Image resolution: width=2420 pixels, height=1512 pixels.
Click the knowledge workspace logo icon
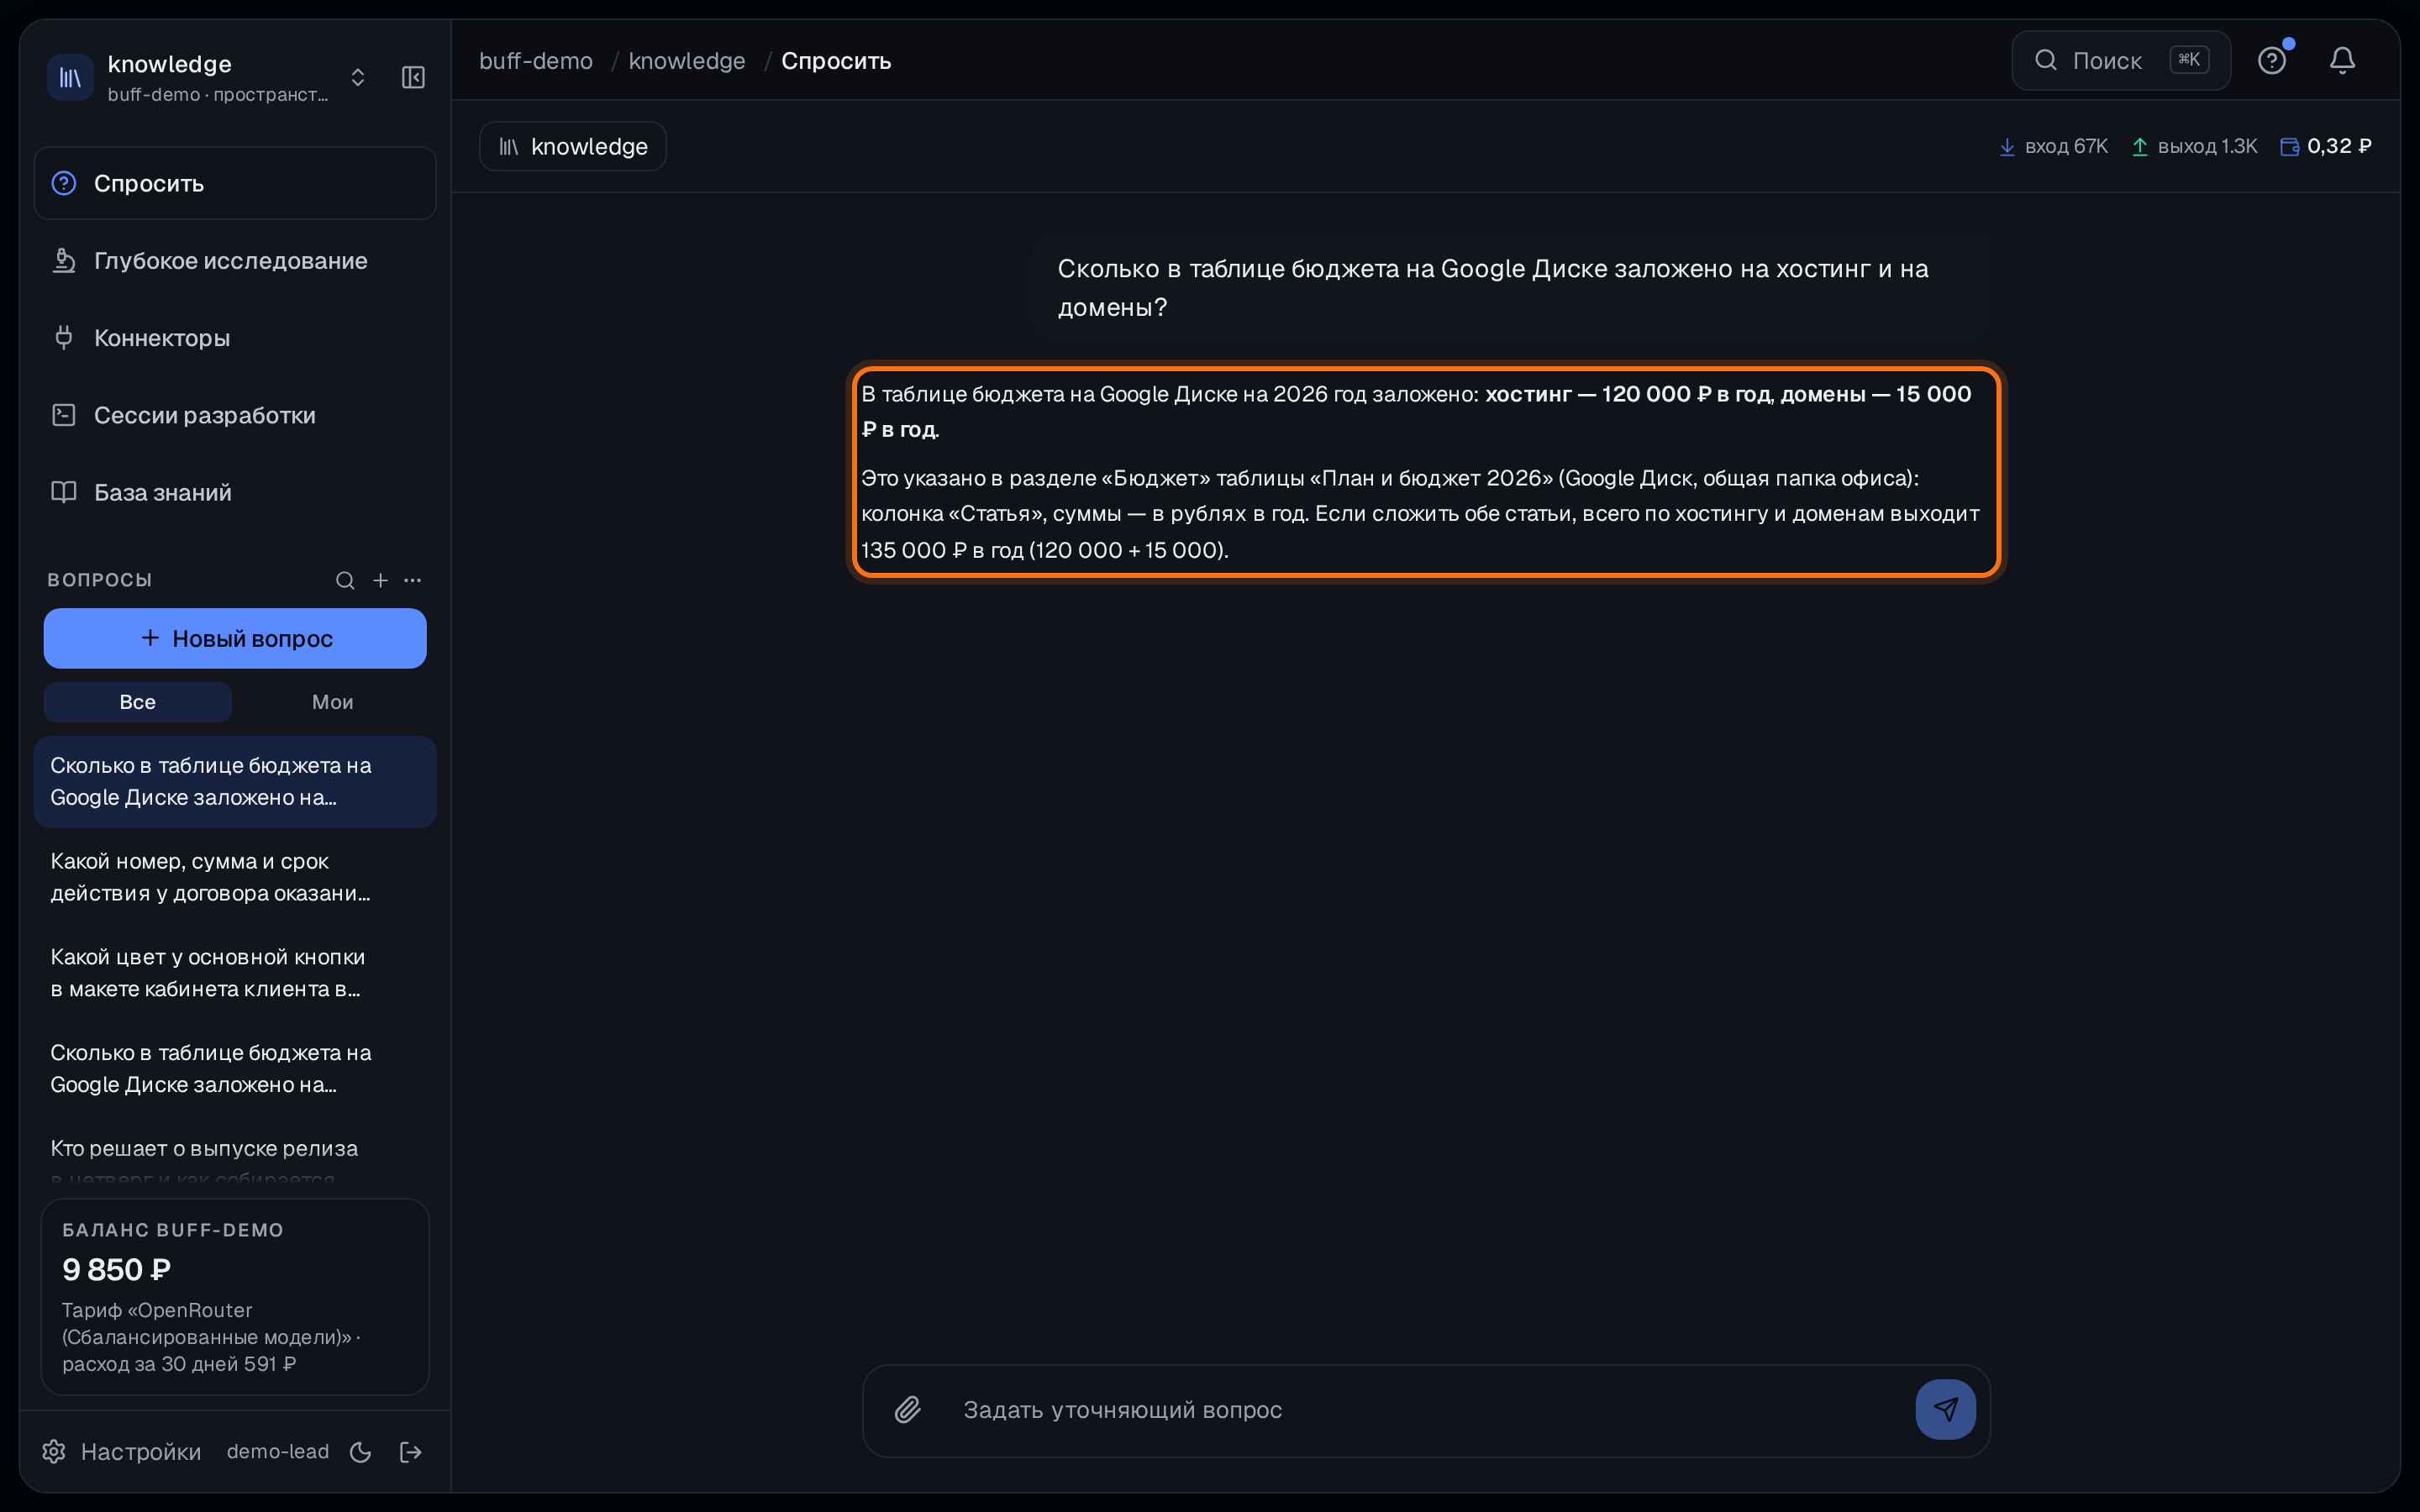pos(71,77)
